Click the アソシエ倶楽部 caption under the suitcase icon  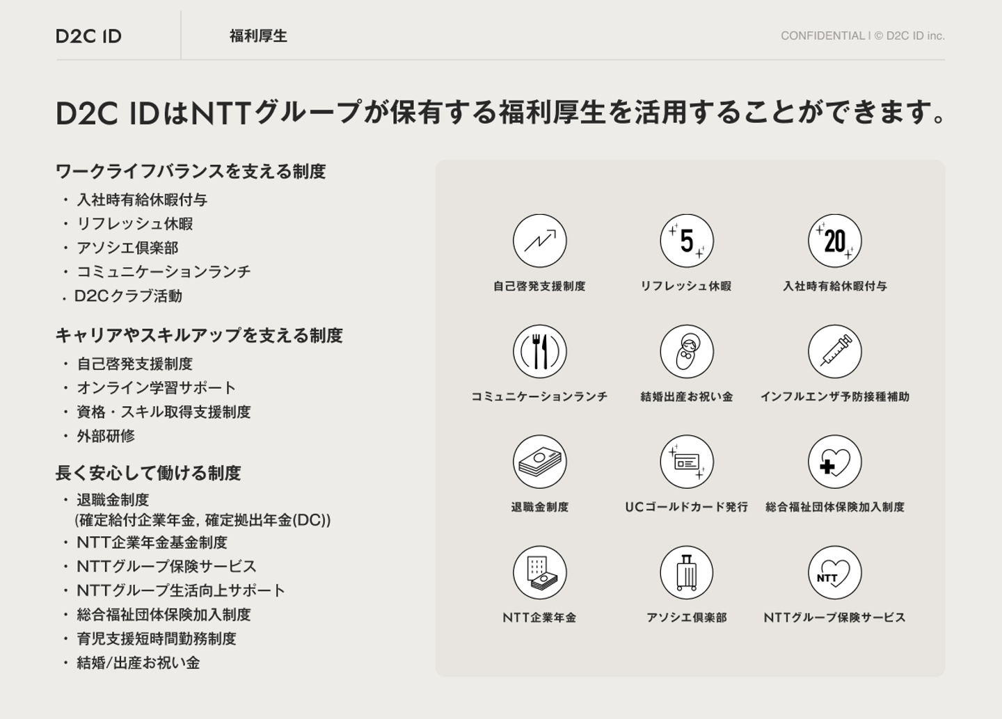coord(687,617)
